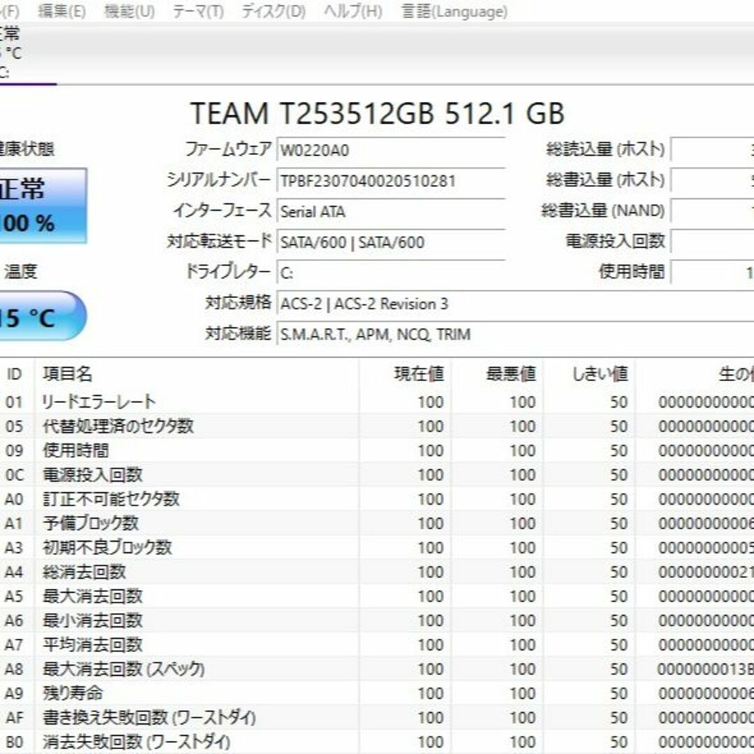Click the firmware field W0220A0
This screenshot has width=754, height=754.
[x=390, y=151]
